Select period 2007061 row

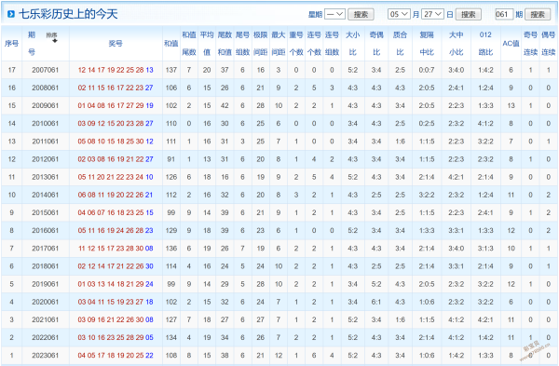(279, 70)
